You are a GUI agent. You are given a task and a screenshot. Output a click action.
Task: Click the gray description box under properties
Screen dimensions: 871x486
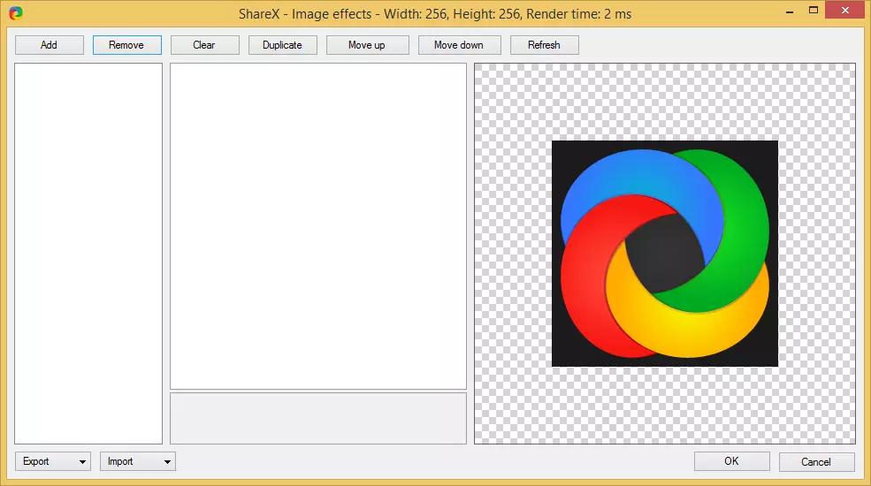(x=317, y=418)
